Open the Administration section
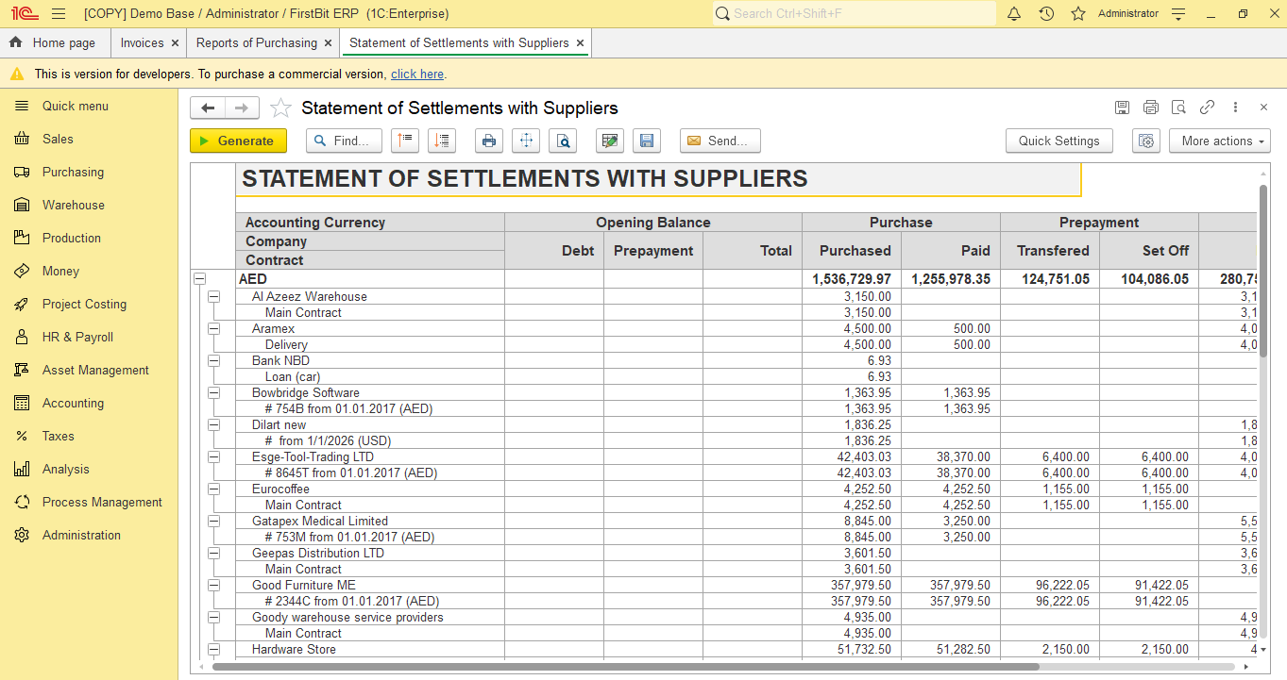The height and width of the screenshot is (680, 1287). point(81,535)
